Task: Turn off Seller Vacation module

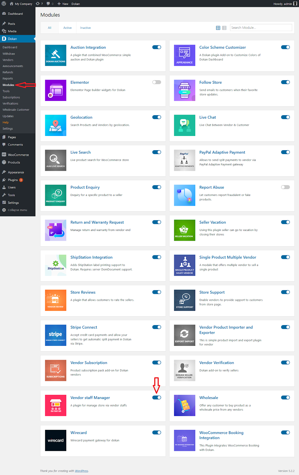Action: 285,222
